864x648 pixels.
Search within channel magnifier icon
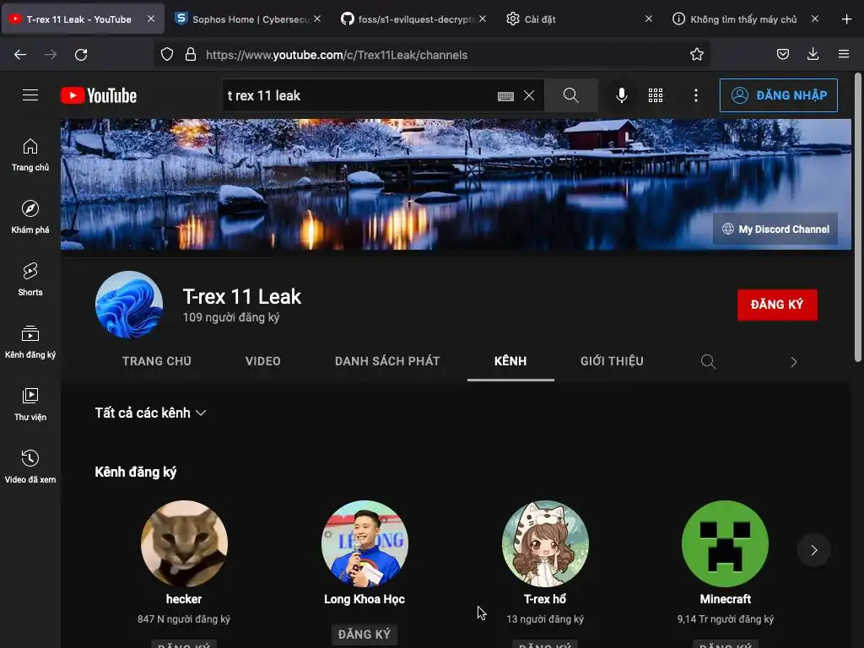[708, 362]
